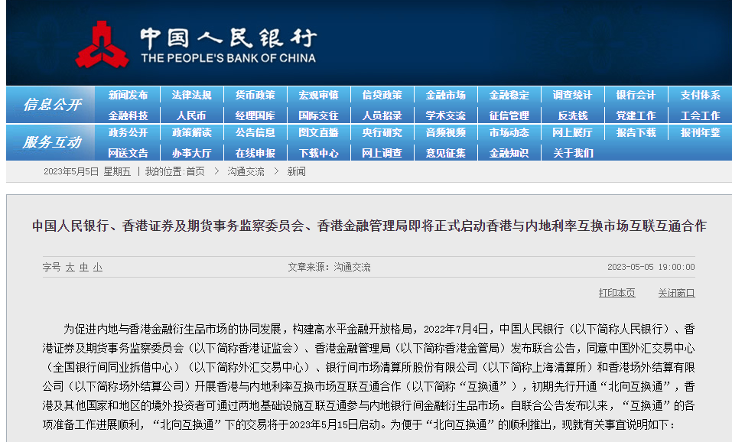Go to 货币政策 section

pyautogui.click(x=255, y=96)
